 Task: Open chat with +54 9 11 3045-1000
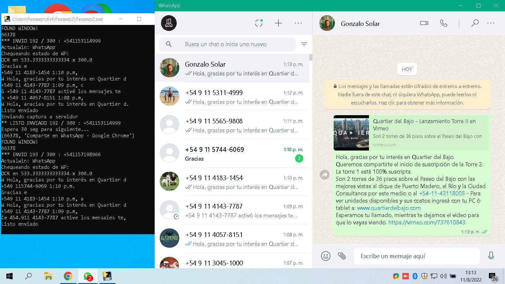click(232, 261)
